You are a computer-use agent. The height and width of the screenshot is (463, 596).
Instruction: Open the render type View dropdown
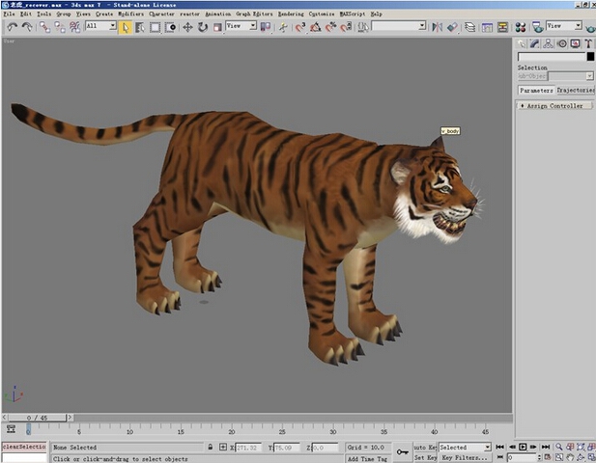coord(564,26)
